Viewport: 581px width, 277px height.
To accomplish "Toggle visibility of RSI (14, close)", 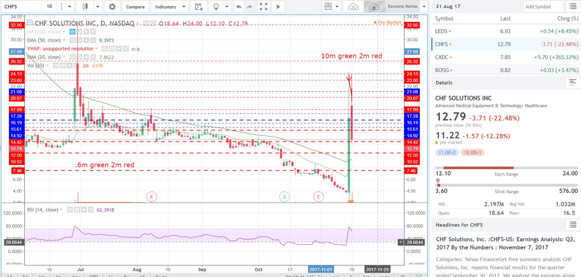I will click(70, 210).
